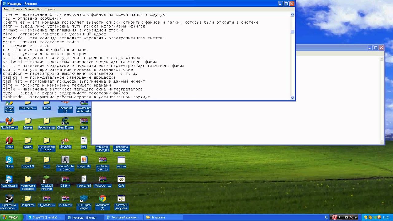Open the Видео НЧ folder
The height and width of the screenshot is (221, 393).
pos(28,162)
